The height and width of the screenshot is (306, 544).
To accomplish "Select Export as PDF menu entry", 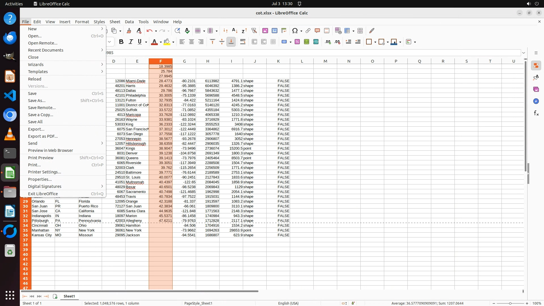I will pyautogui.click(x=43, y=136).
